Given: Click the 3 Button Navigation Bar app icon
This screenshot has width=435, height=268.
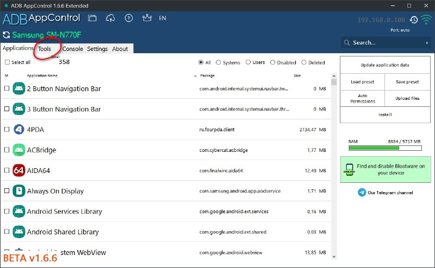Looking at the screenshot, I should pos(19,109).
